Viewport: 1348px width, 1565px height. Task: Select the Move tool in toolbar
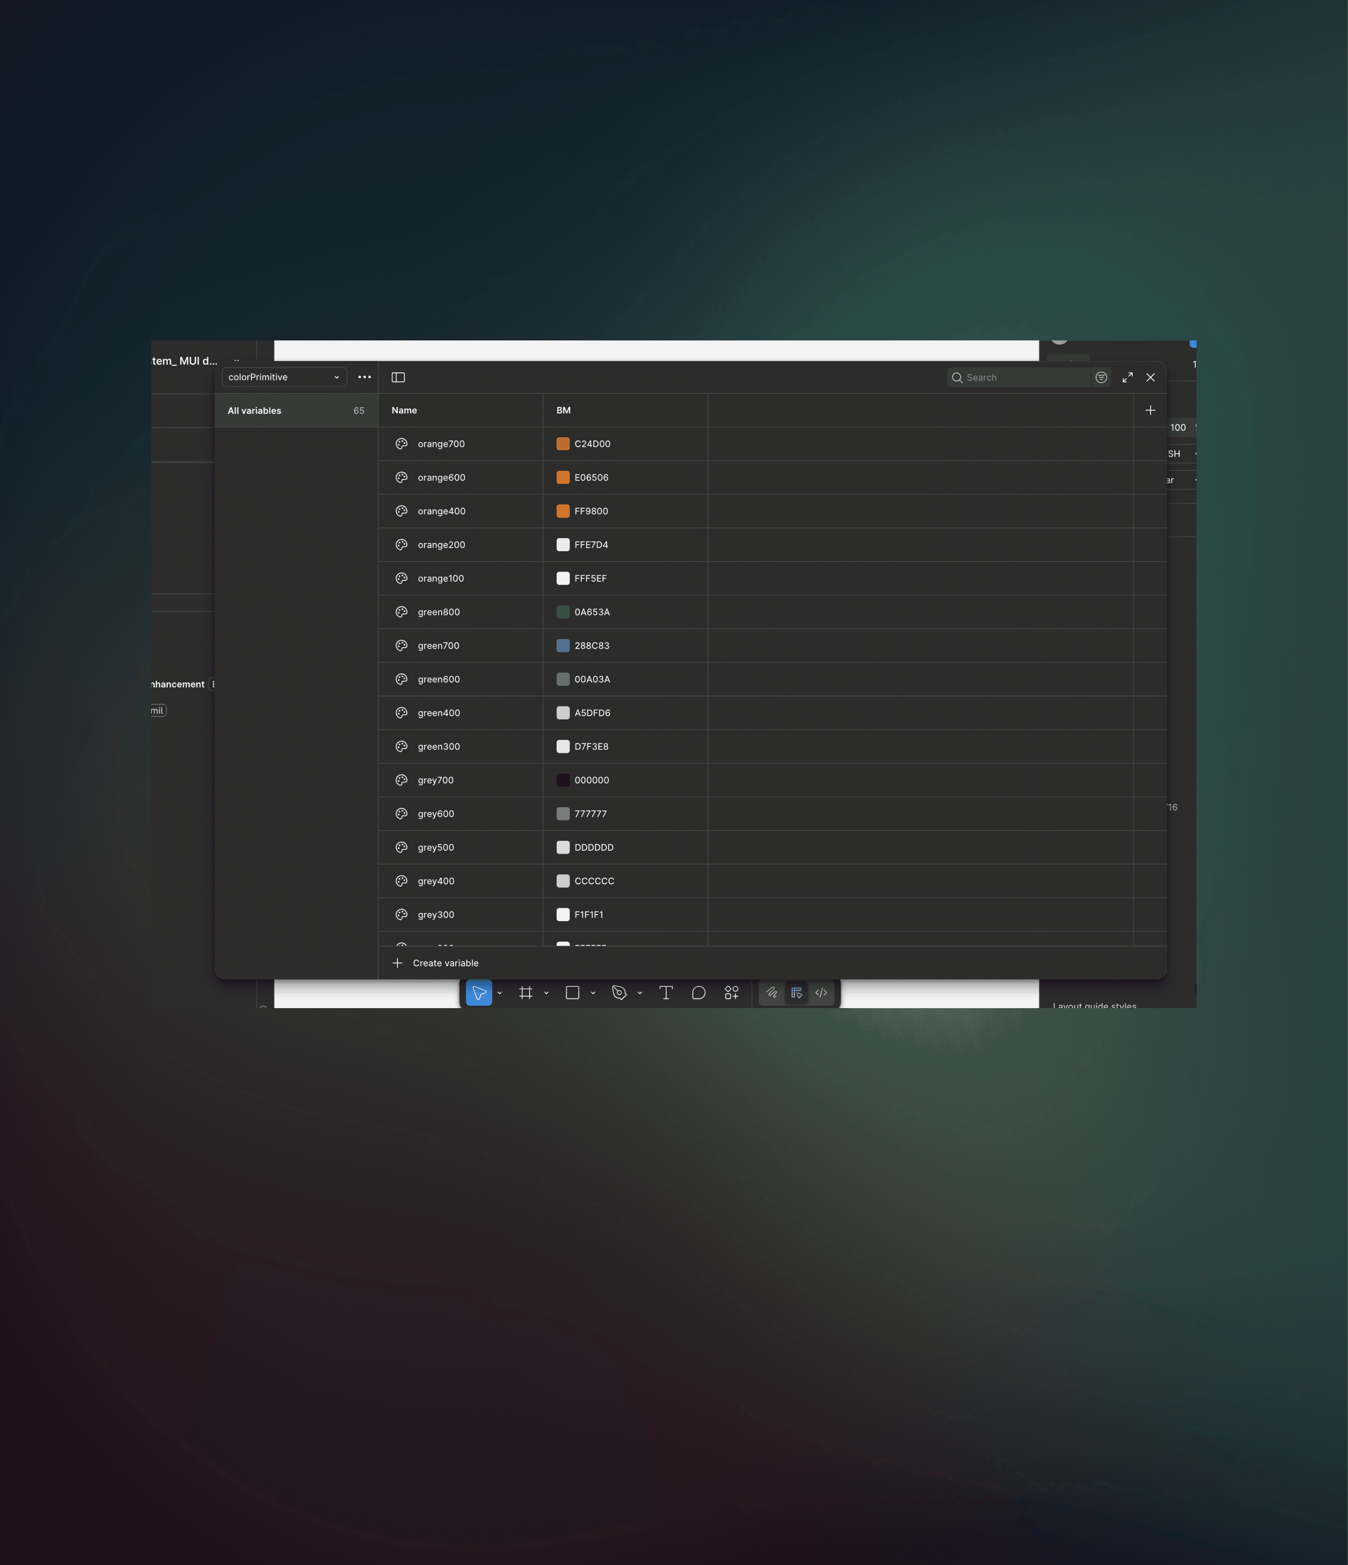click(478, 992)
